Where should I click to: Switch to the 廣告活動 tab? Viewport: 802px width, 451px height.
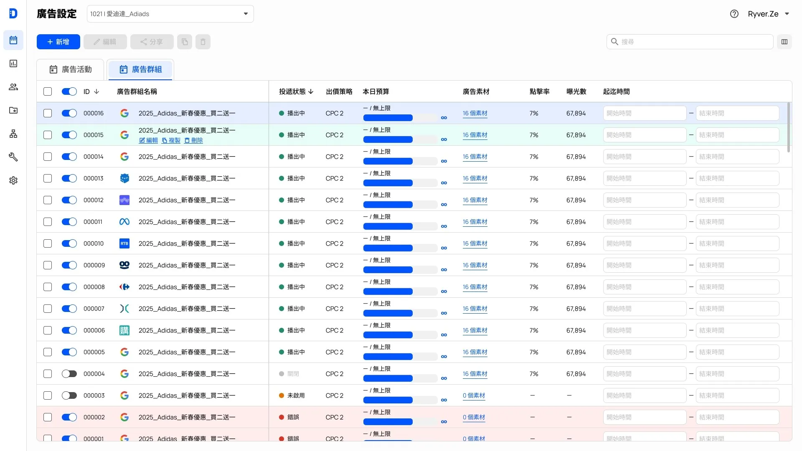point(71,69)
